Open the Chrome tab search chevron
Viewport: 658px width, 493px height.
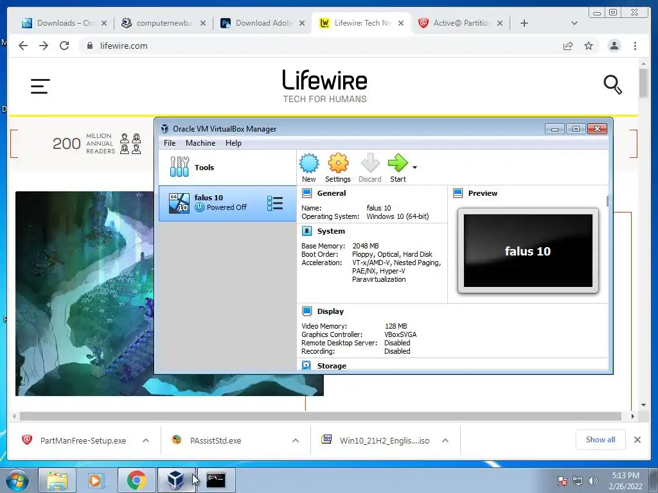point(574,23)
